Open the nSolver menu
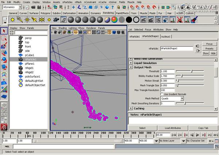Screen dimensions: 219x155 [112, 2]
